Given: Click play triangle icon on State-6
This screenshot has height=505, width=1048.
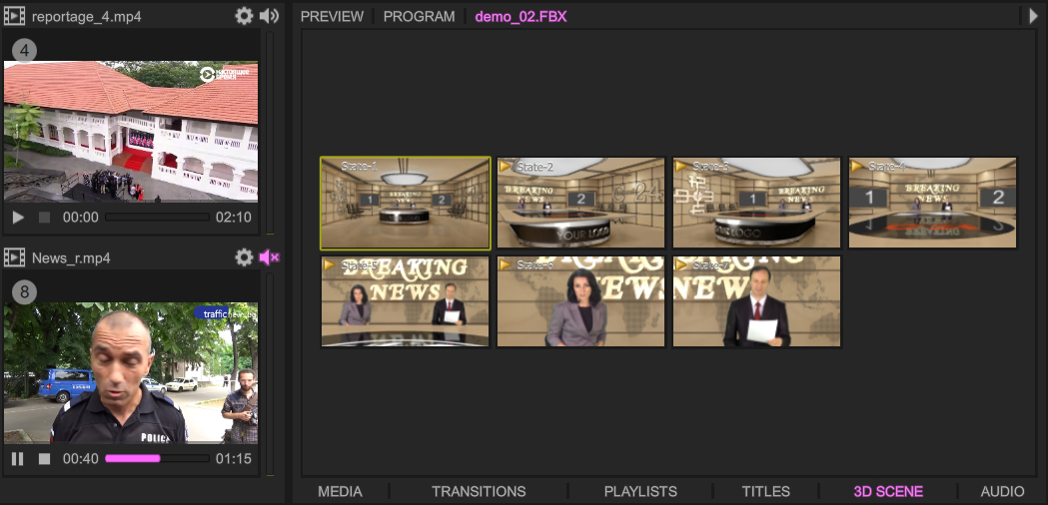Looking at the screenshot, I should 506,265.
